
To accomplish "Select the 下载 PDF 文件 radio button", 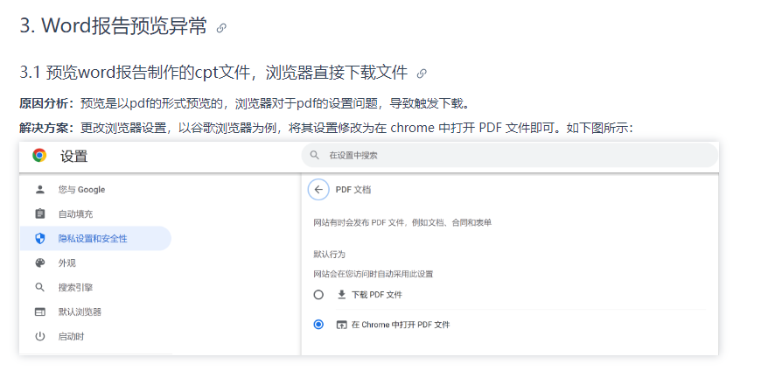I will tap(318, 295).
